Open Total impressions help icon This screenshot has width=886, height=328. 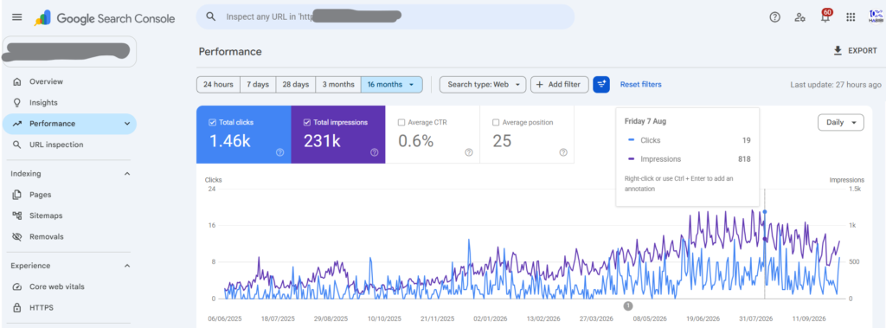[374, 152]
